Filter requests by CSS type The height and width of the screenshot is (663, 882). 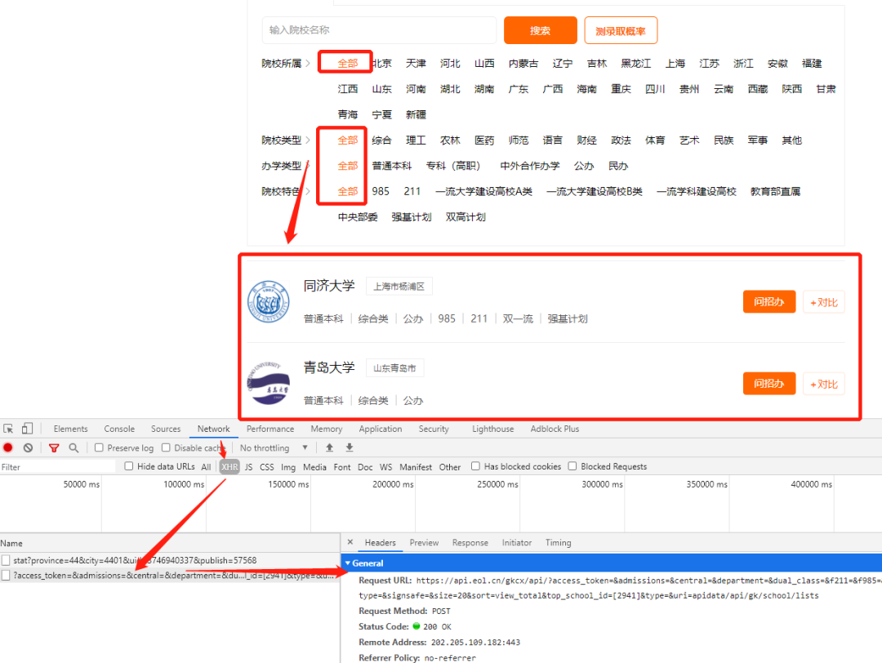(x=266, y=467)
